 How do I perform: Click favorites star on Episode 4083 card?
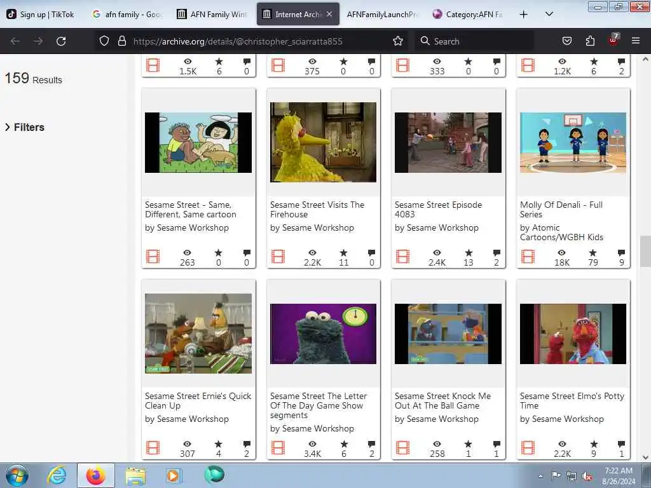click(469, 253)
